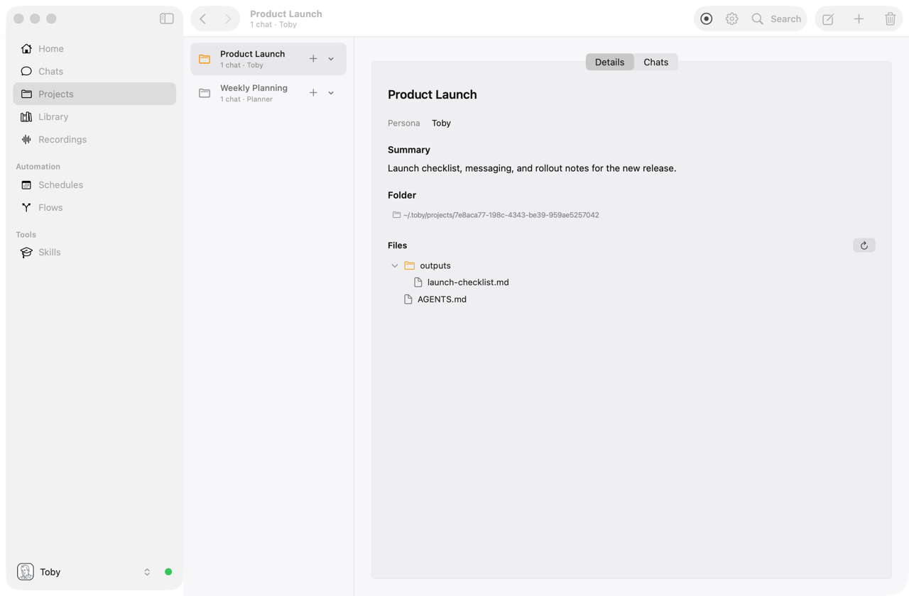Start recording with the record icon
This screenshot has width=909, height=596.
coord(706,19)
